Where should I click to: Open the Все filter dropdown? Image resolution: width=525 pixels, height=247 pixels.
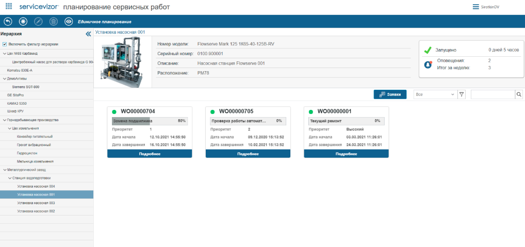(435, 94)
